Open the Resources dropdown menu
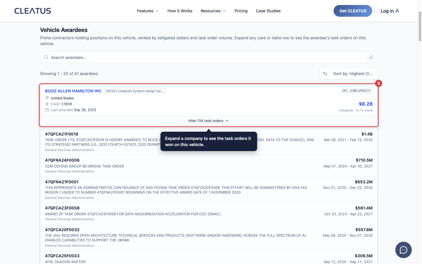This screenshot has width=422, height=264. coord(213,11)
